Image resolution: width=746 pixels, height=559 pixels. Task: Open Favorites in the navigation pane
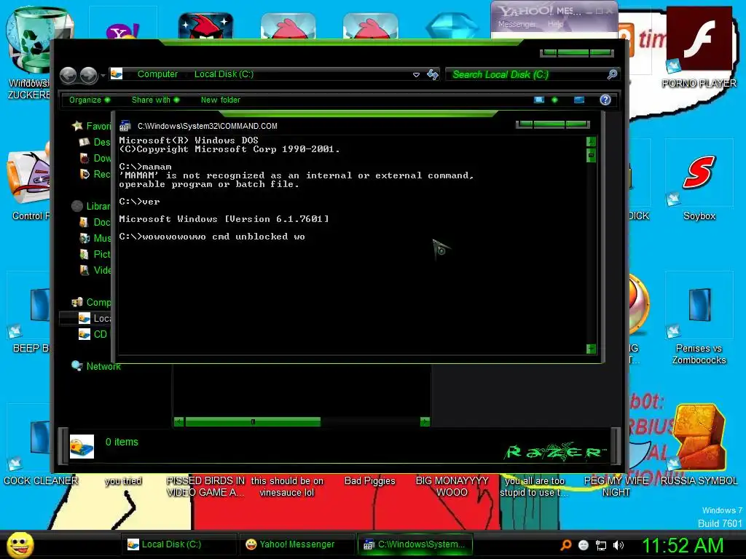click(x=91, y=126)
